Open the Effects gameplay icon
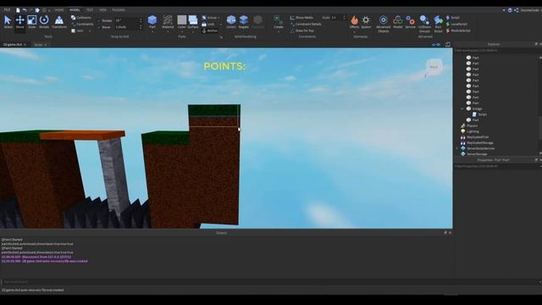The width and height of the screenshot is (542, 305). click(354, 20)
